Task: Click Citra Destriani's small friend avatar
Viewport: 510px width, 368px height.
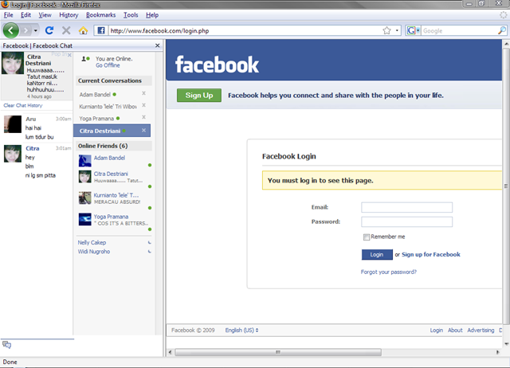Action: (85, 177)
